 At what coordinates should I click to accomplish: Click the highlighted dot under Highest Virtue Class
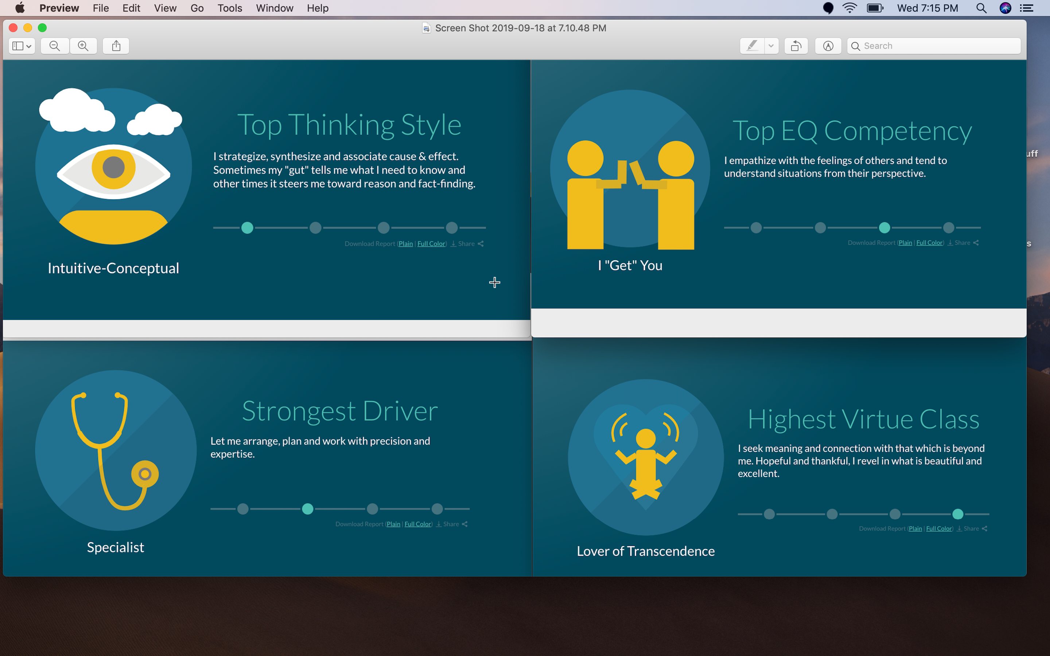point(958,514)
